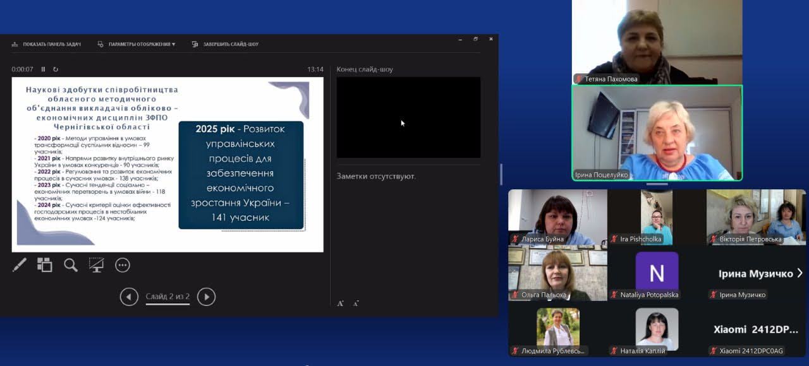809x366 pixels.
Task: Open more slide show options ellipsis
Action: (x=123, y=265)
